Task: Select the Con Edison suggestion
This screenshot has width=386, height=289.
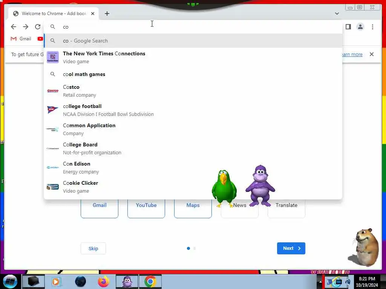Action: (x=193, y=167)
